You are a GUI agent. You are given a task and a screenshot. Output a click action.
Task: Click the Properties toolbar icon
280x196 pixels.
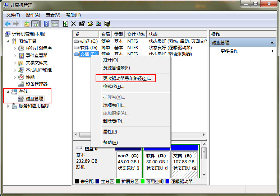pyautogui.click(x=82, y=24)
